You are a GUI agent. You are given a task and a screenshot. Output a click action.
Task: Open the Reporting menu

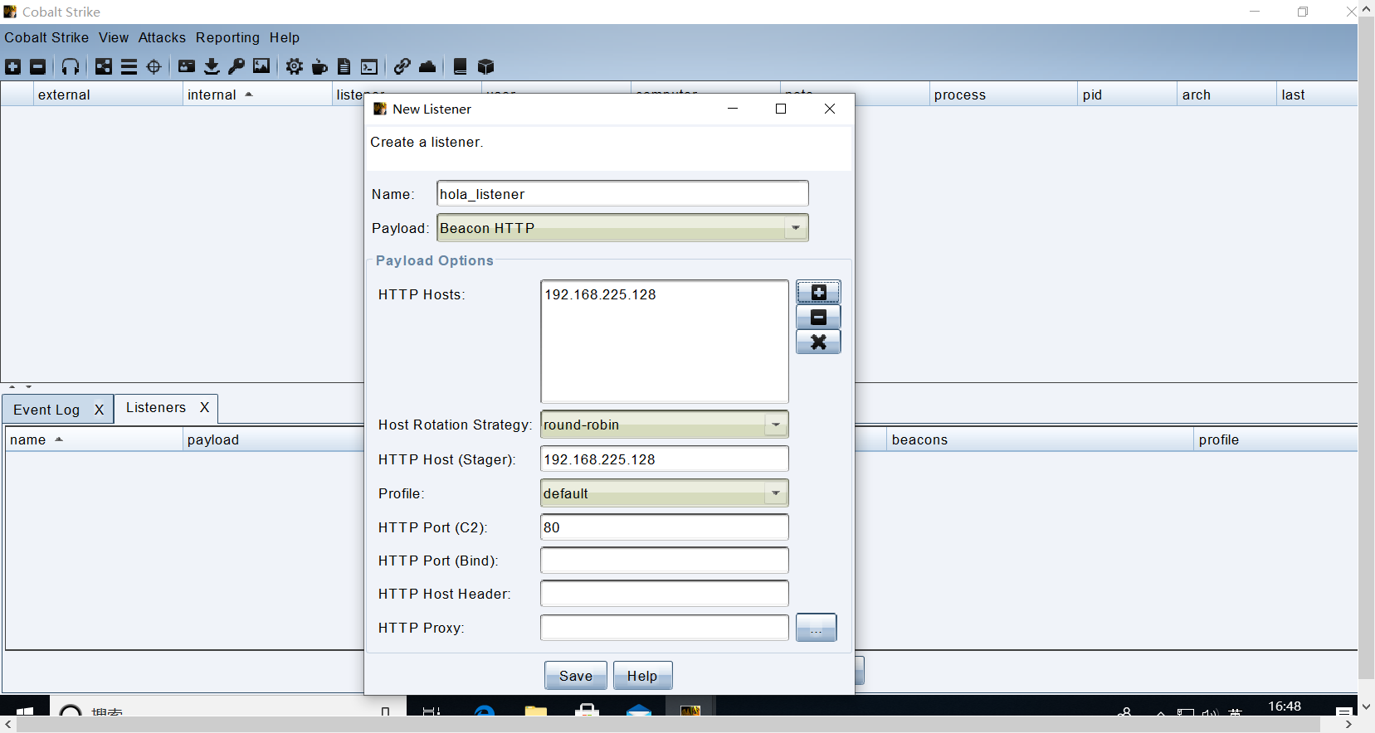[x=227, y=37]
